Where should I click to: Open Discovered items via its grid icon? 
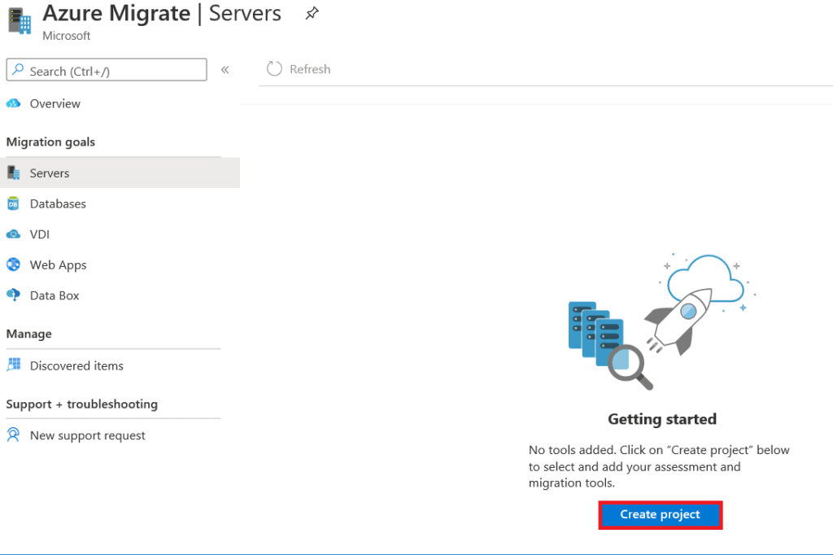(x=15, y=365)
